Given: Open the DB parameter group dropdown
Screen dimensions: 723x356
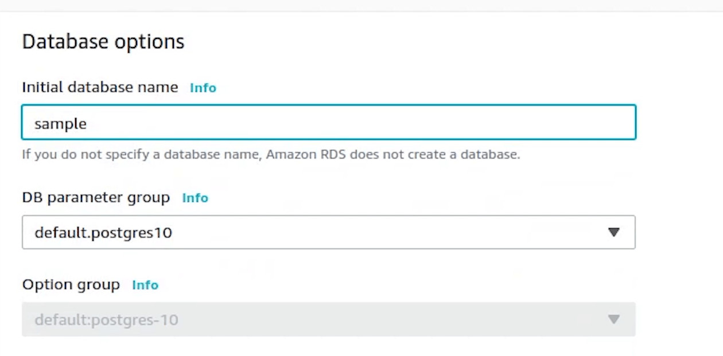Looking at the screenshot, I should pos(328,232).
